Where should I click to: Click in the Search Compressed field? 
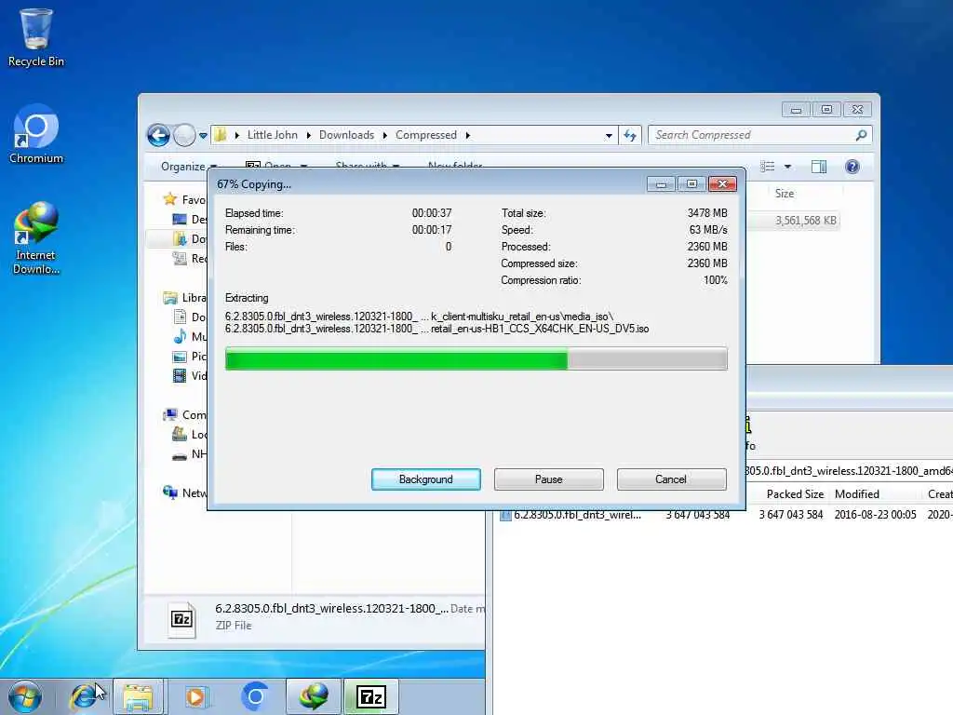pos(751,135)
